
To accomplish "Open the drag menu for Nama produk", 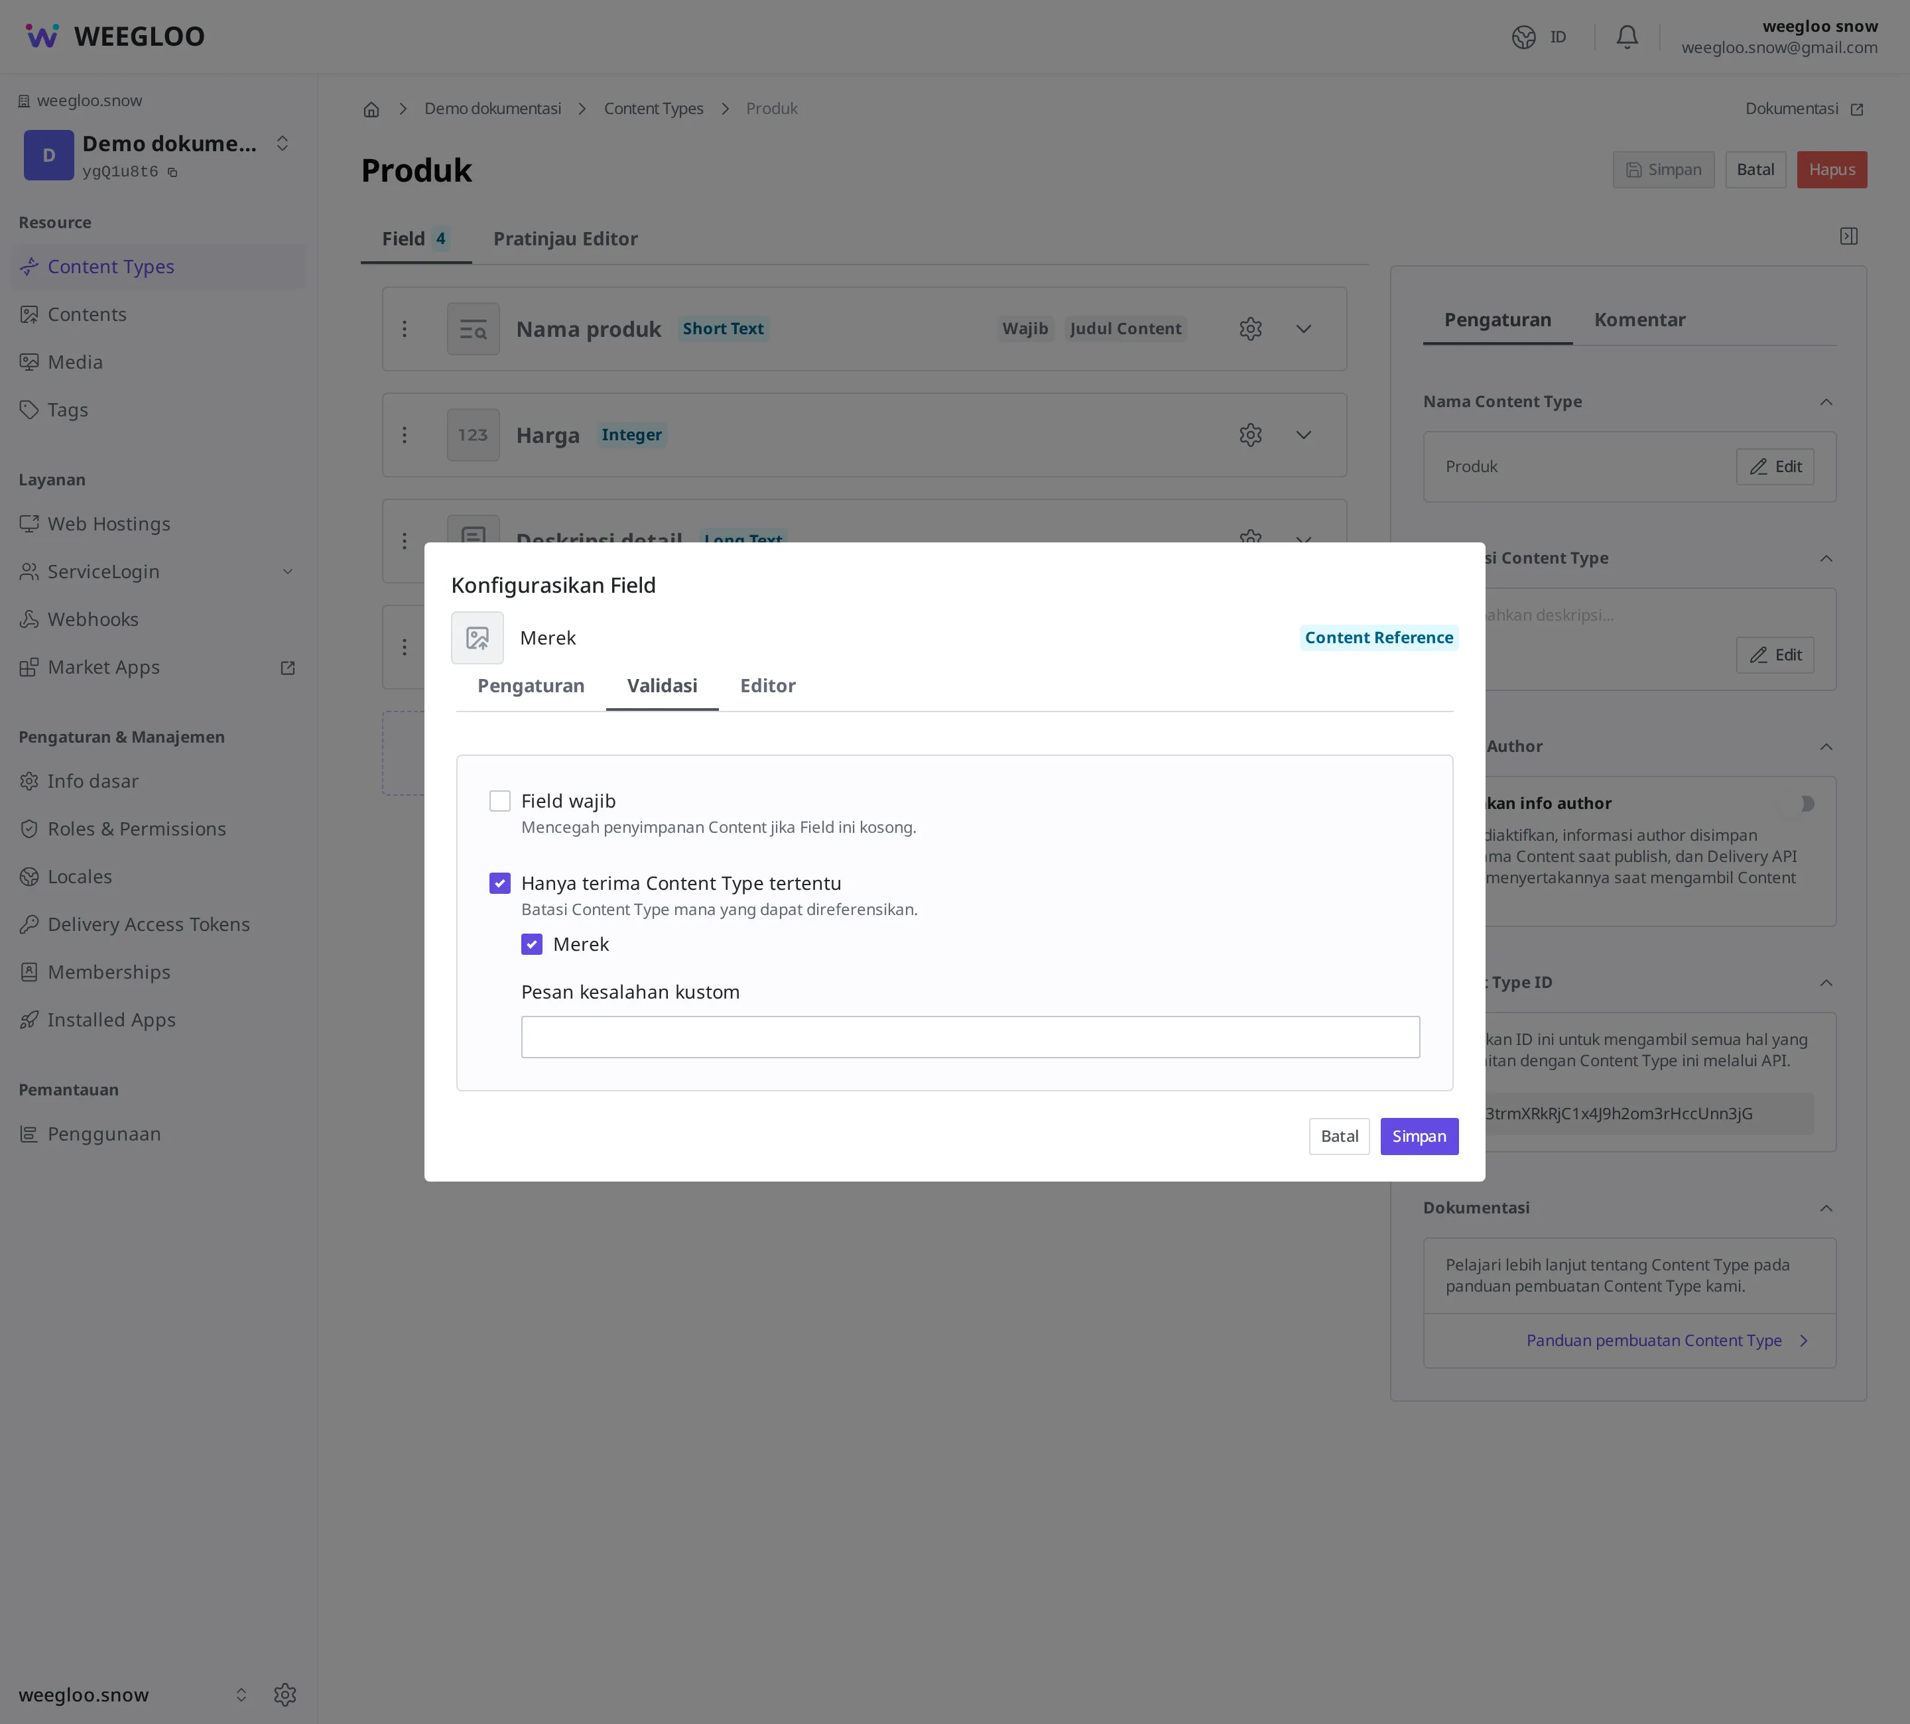I will click(405, 329).
